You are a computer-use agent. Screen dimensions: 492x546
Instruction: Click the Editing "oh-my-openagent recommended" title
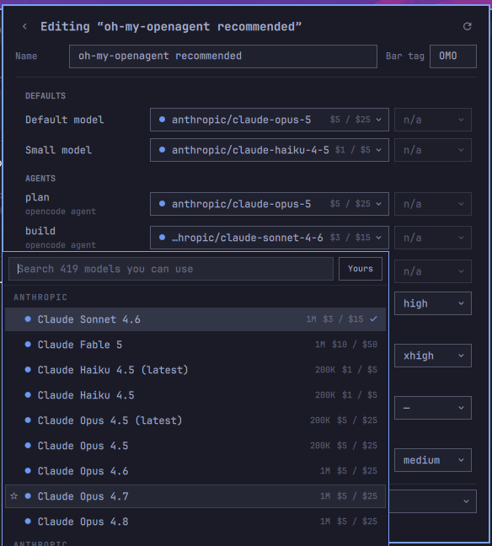click(171, 26)
